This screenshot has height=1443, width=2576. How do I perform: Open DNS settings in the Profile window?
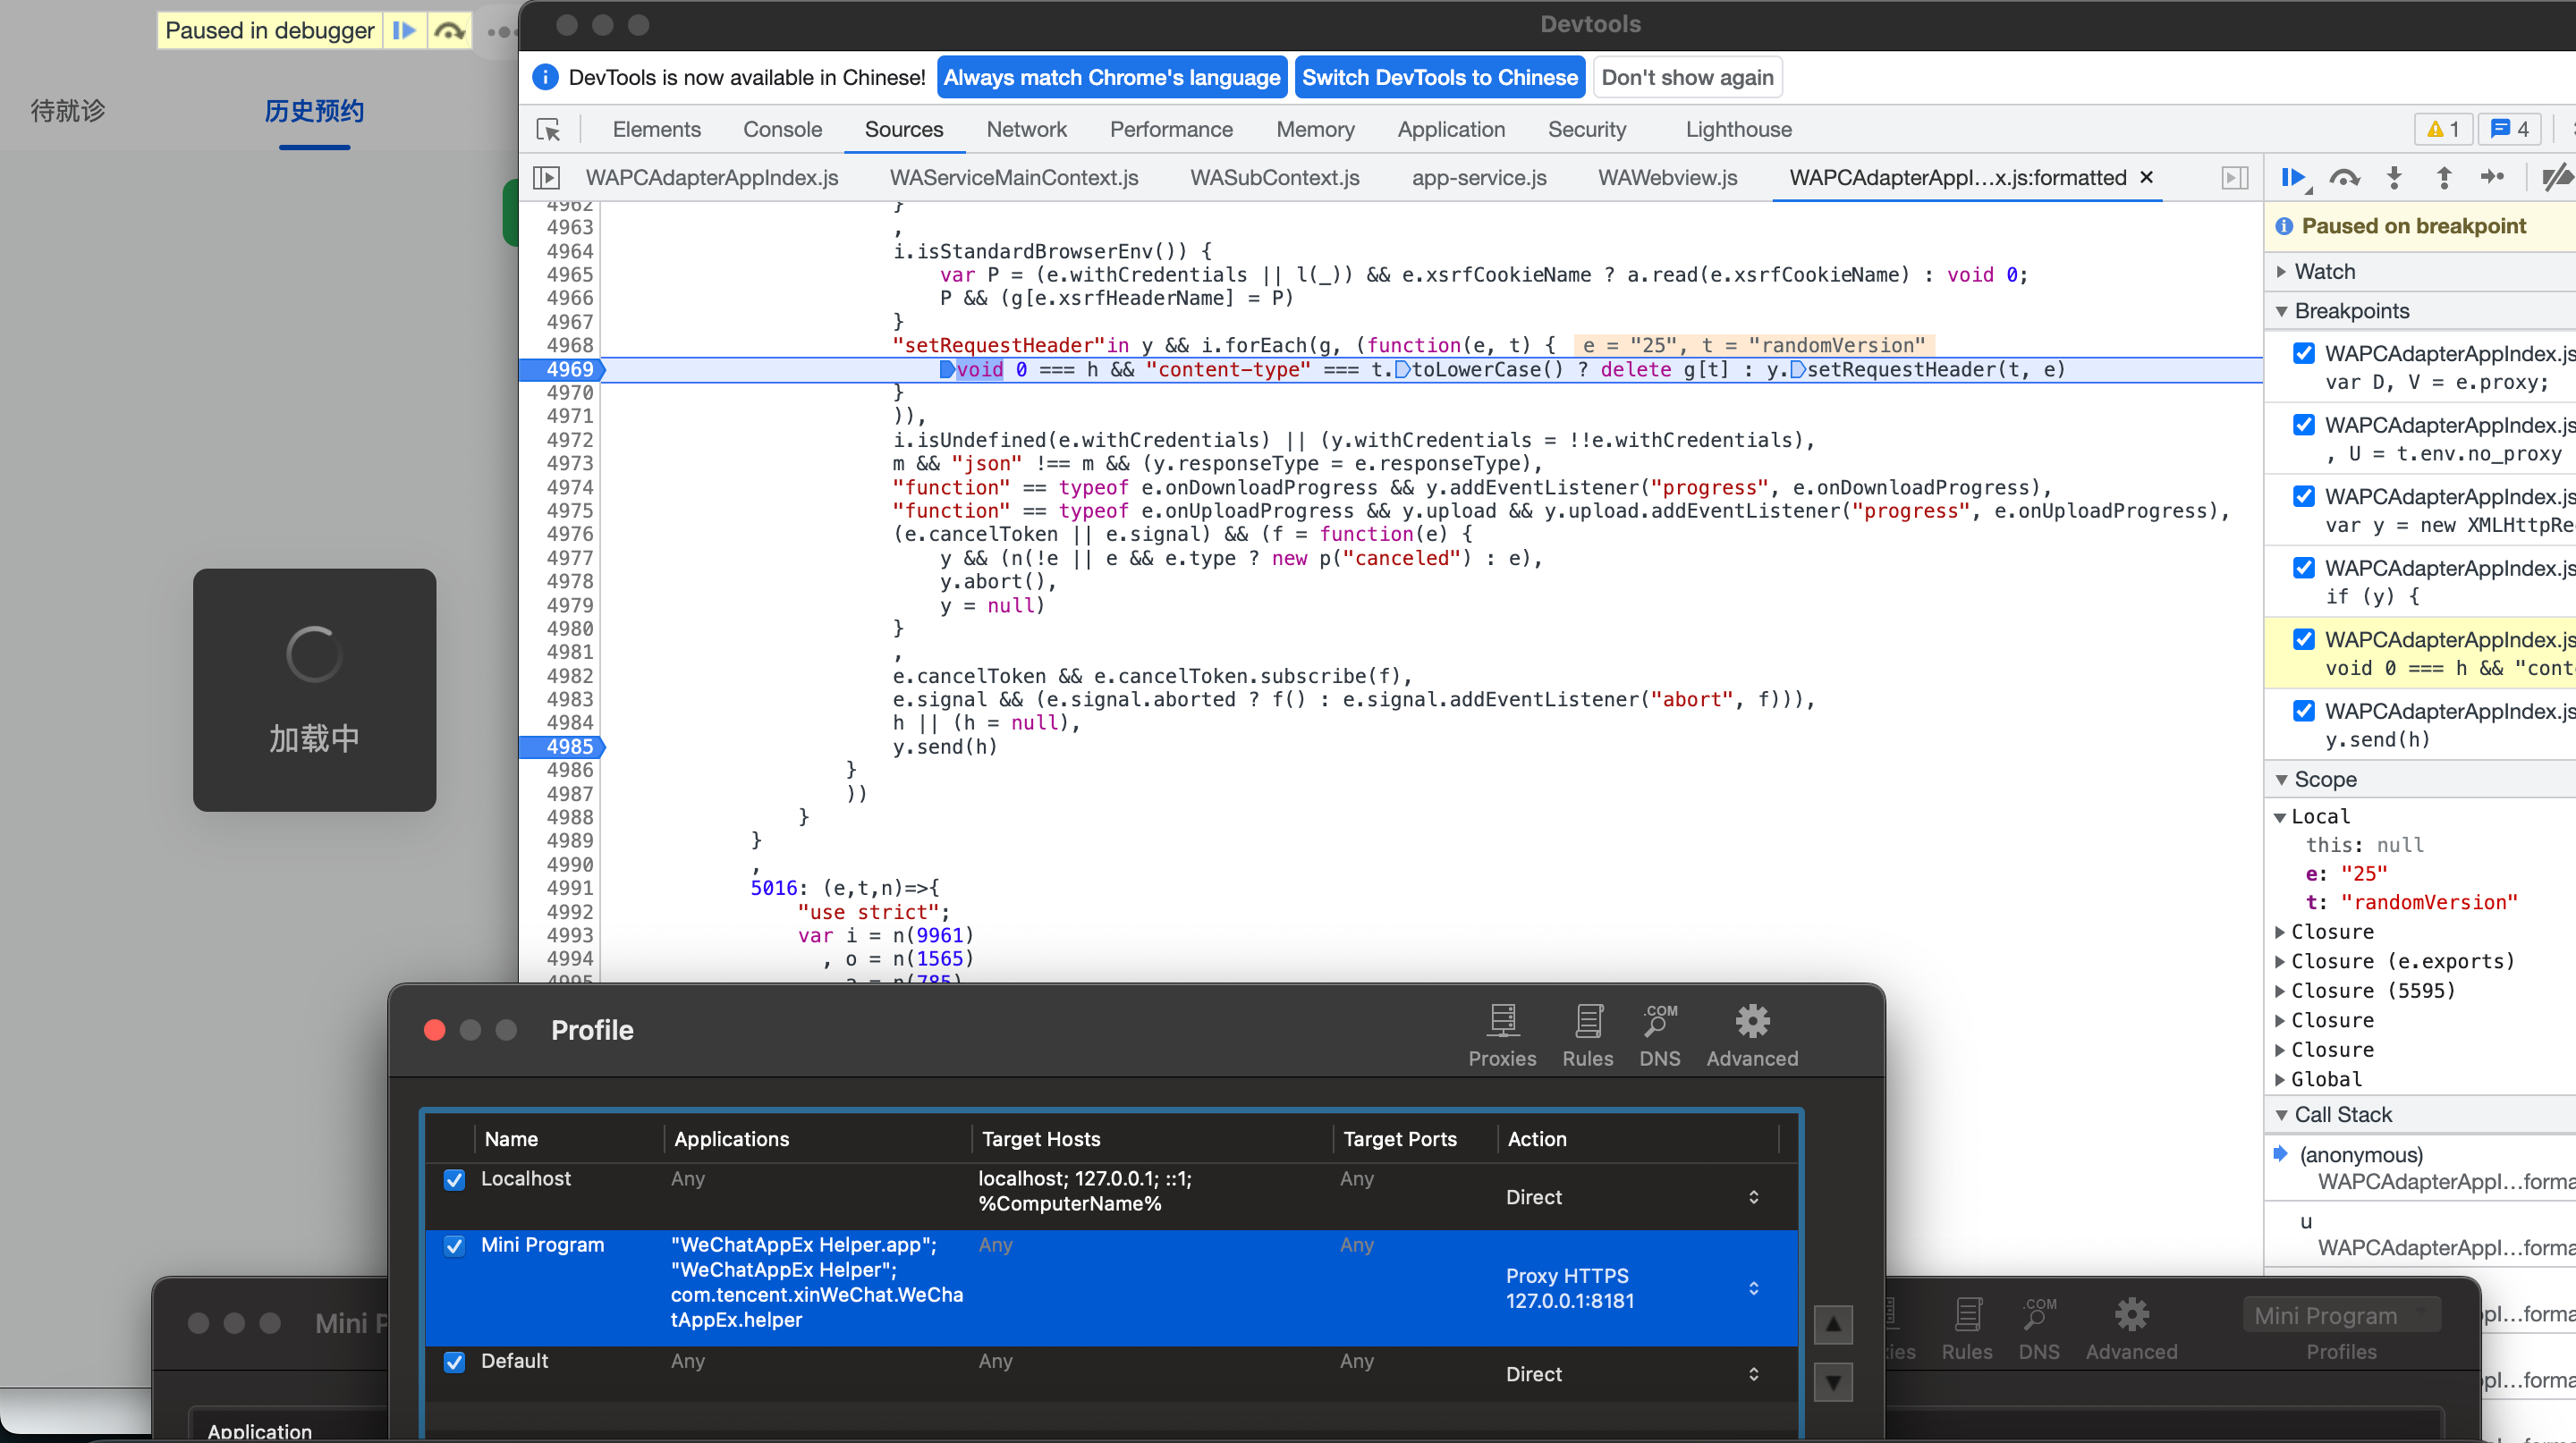tap(1660, 1036)
